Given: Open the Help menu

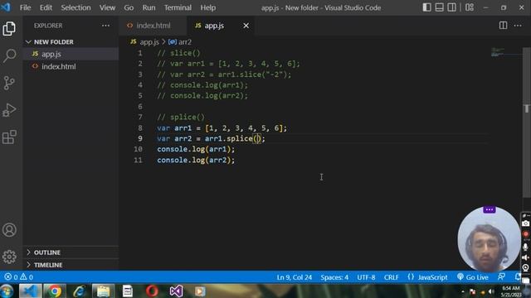Looking at the screenshot, I should (x=208, y=7).
